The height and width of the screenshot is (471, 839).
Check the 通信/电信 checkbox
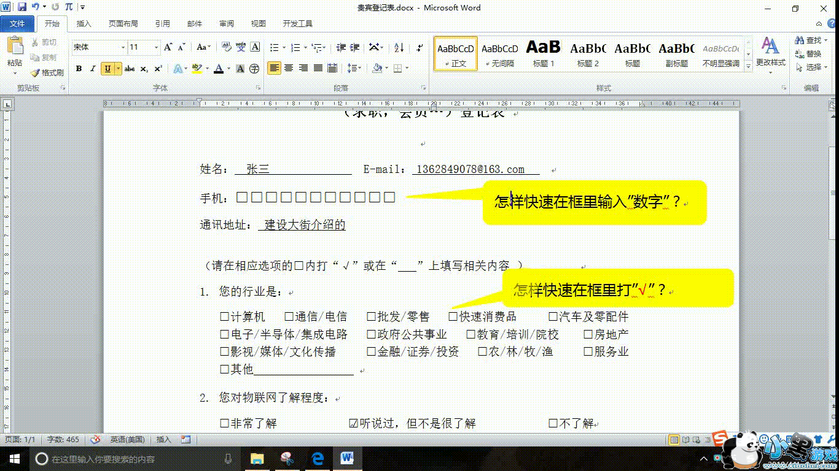pos(289,316)
